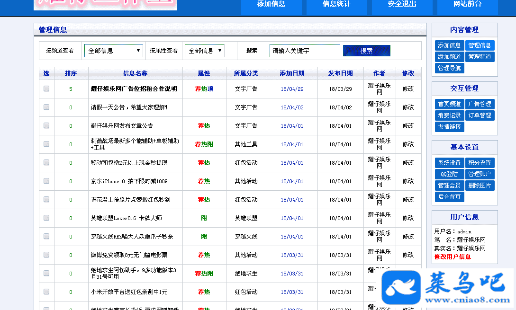
Task: Click 修改 for 请假一天公告 row
Action: [408, 107]
